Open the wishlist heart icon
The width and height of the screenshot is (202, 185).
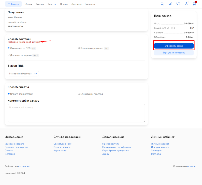pos(178,4)
